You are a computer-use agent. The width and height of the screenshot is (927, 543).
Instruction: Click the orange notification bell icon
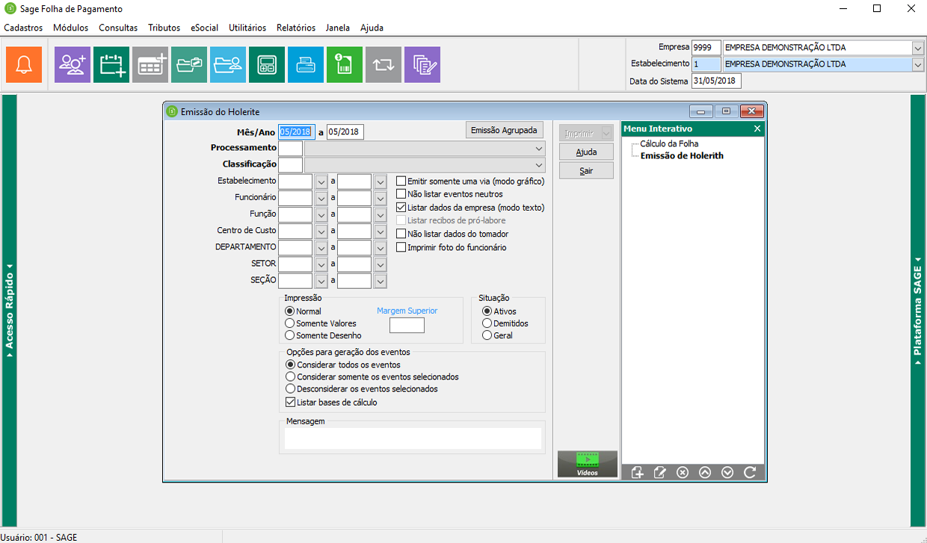click(24, 65)
